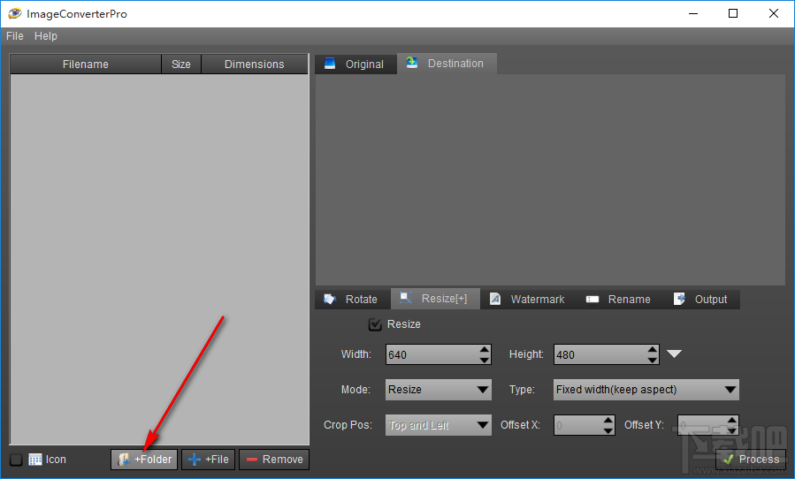The image size is (795, 479).
Task: Open the Resize[+] settings tab
Action: (x=435, y=299)
